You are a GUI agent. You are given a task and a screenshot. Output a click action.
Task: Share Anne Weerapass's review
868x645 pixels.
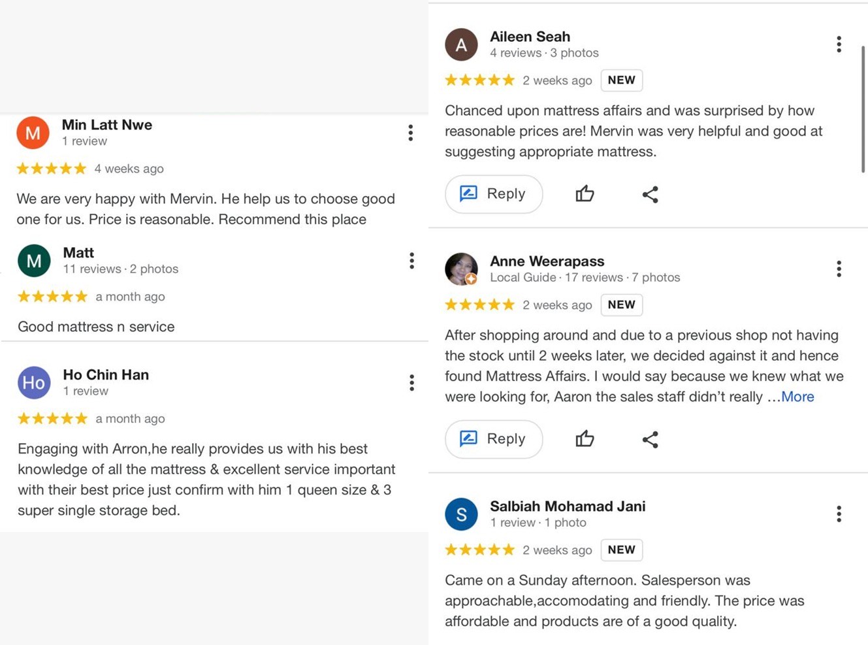point(650,439)
